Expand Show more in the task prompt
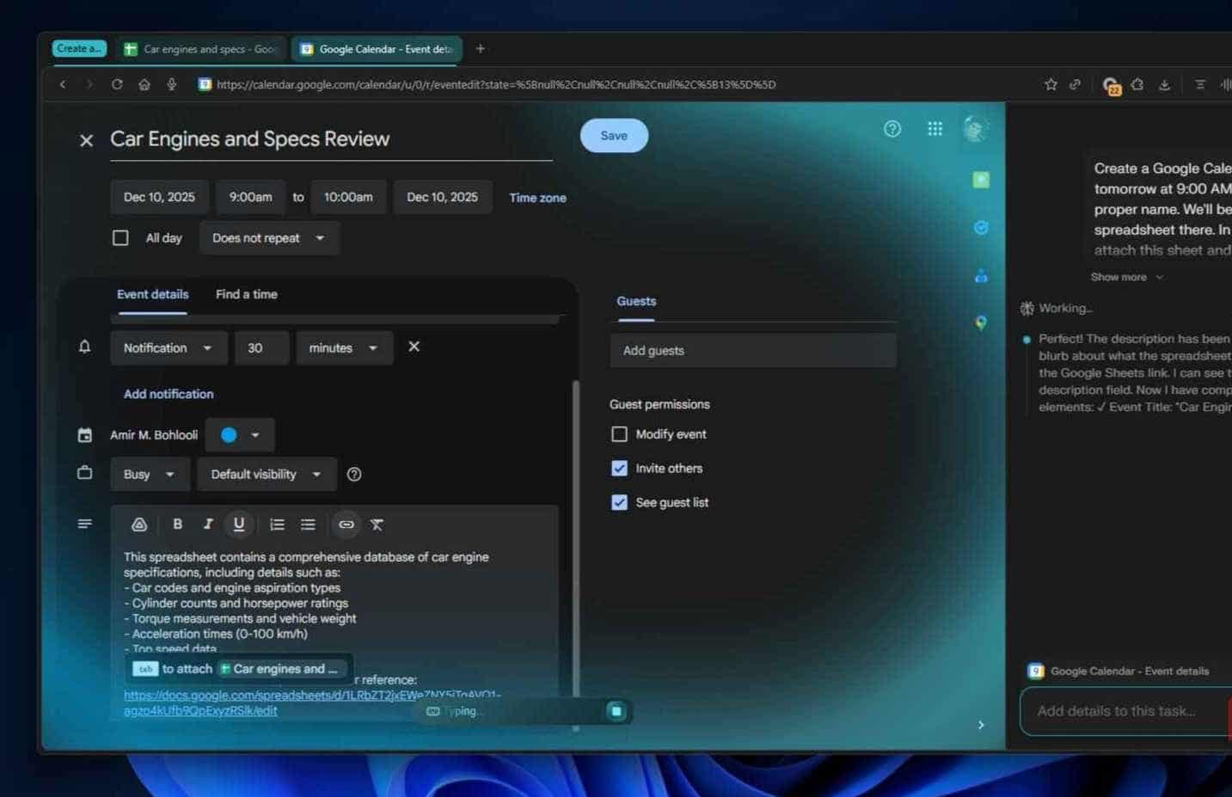 [1126, 277]
